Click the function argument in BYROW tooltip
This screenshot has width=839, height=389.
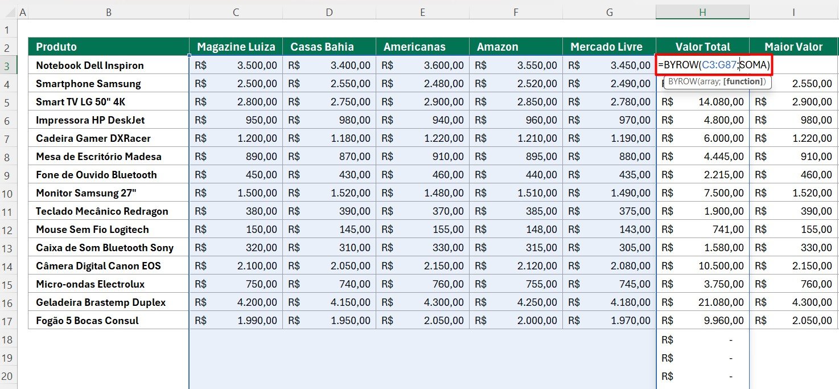click(742, 81)
